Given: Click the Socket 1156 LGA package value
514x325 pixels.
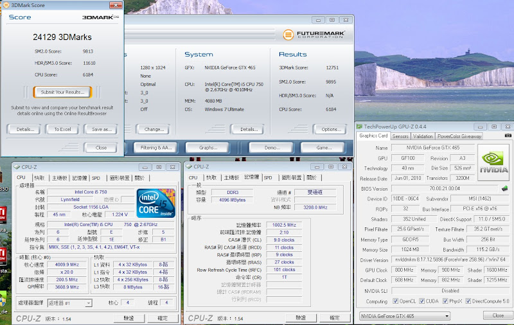Looking at the screenshot, I should (91, 207).
